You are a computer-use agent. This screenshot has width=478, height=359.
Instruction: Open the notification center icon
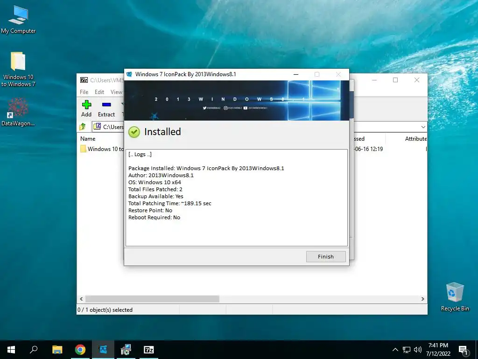pos(463,350)
